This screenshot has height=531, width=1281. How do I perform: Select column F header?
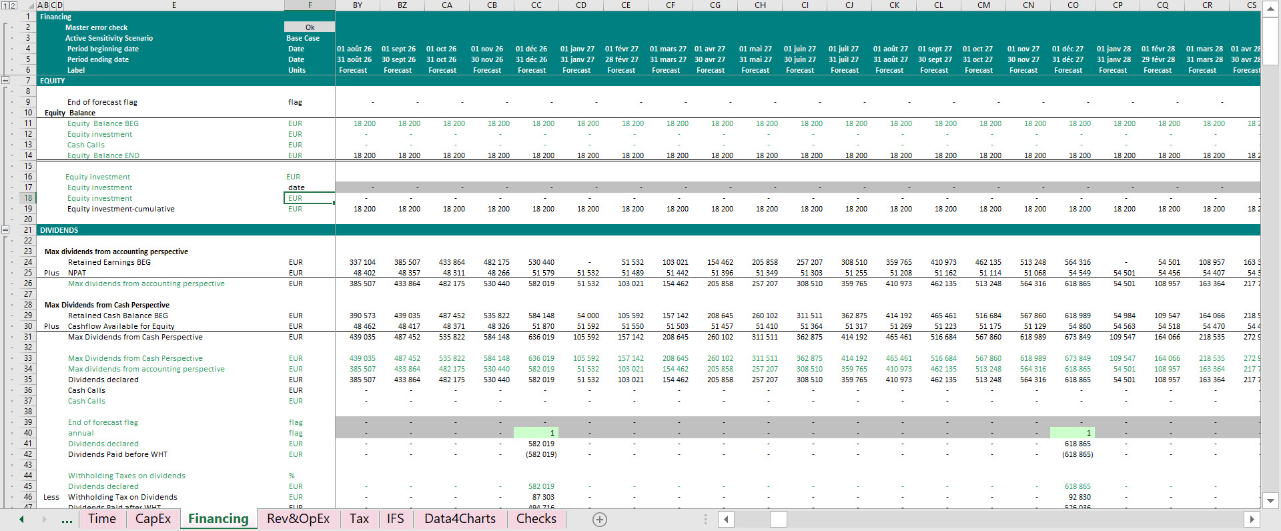(x=310, y=5)
